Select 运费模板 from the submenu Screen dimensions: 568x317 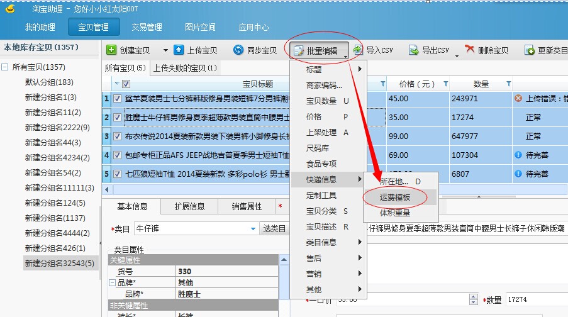[x=395, y=197]
